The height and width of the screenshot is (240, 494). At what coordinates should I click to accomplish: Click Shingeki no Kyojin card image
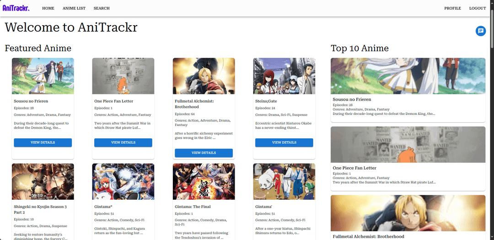pyautogui.click(x=43, y=182)
